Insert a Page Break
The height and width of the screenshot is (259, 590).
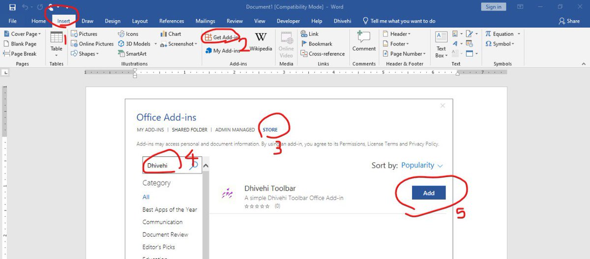pos(20,54)
